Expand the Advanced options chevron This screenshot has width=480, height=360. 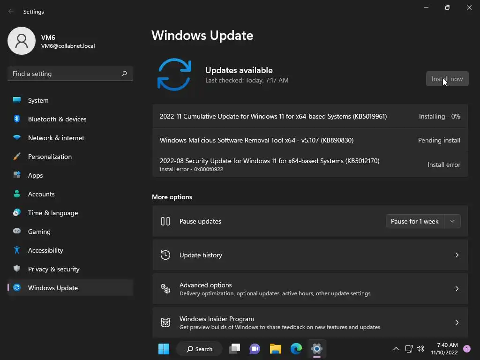457,289
